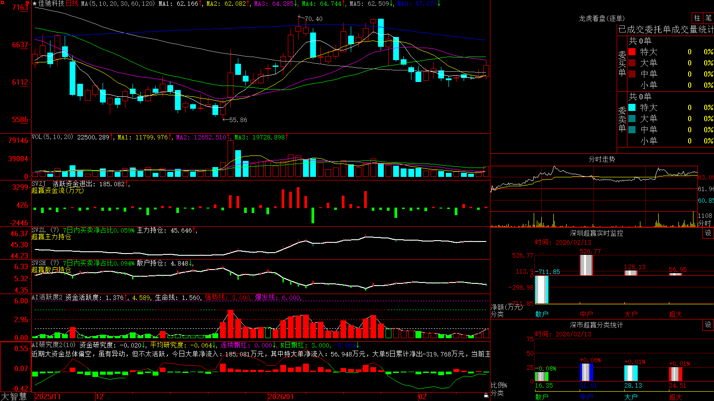
Task: Open the AI研究度2(10) indicator label
Action: pos(54,345)
